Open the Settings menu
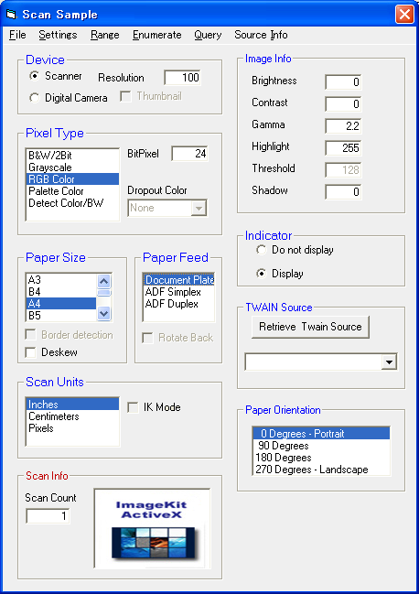 tap(58, 35)
